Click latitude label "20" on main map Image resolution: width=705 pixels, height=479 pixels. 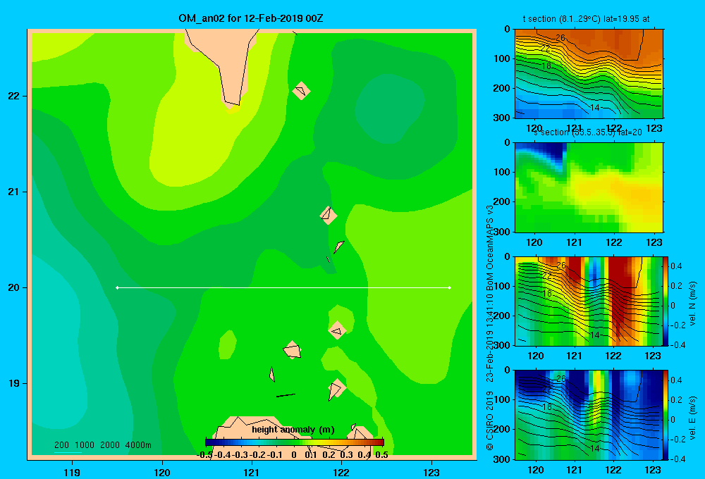[x=14, y=287]
